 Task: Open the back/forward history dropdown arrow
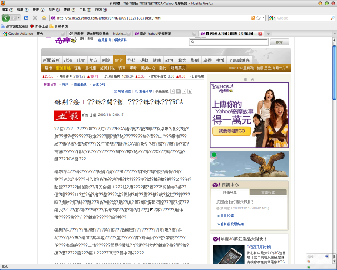point(19,18)
